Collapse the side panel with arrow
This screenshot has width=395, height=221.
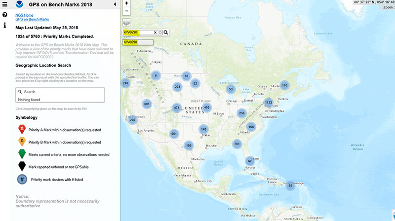click(x=115, y=4)
